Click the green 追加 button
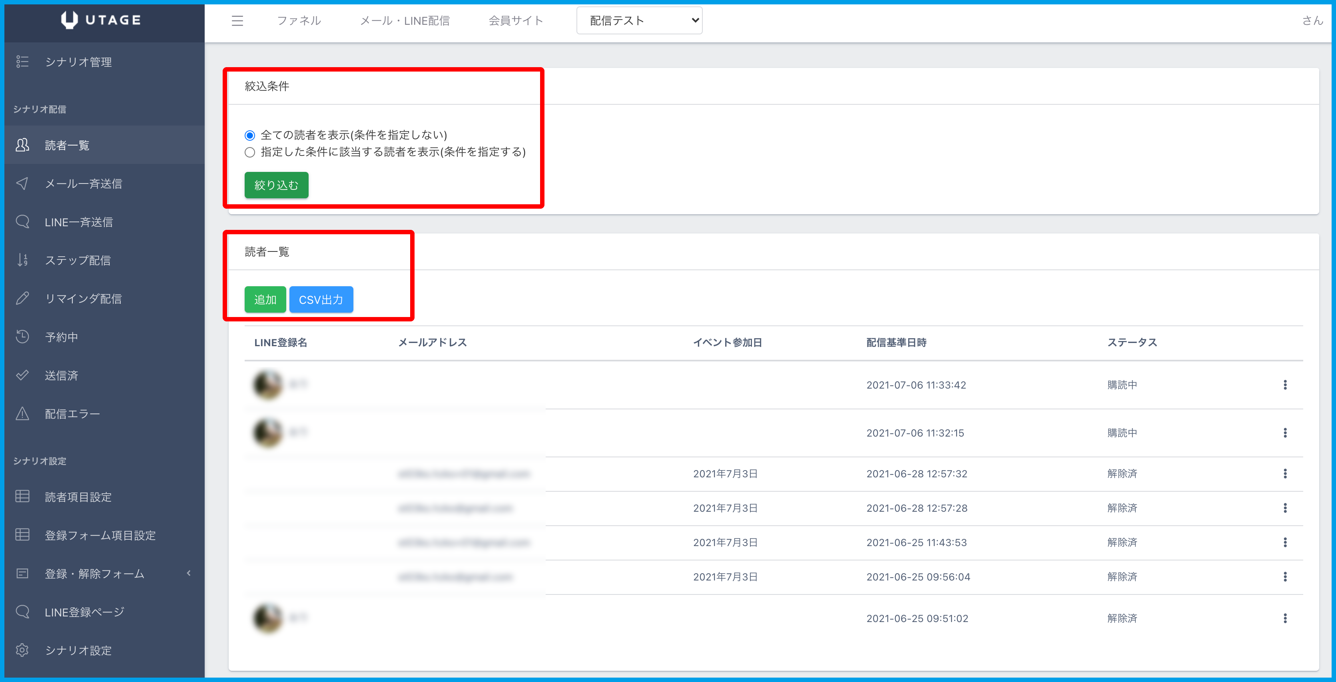 point(265,300)
